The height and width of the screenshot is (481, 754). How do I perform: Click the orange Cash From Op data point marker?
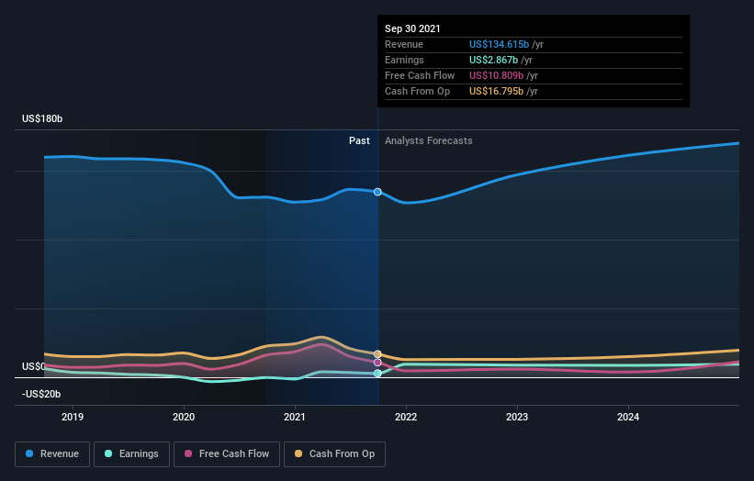click(x=377, y=354)
